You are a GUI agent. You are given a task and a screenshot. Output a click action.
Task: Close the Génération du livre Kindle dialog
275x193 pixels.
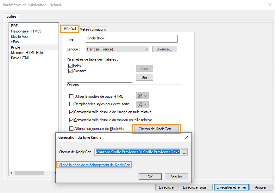point(186,137)
